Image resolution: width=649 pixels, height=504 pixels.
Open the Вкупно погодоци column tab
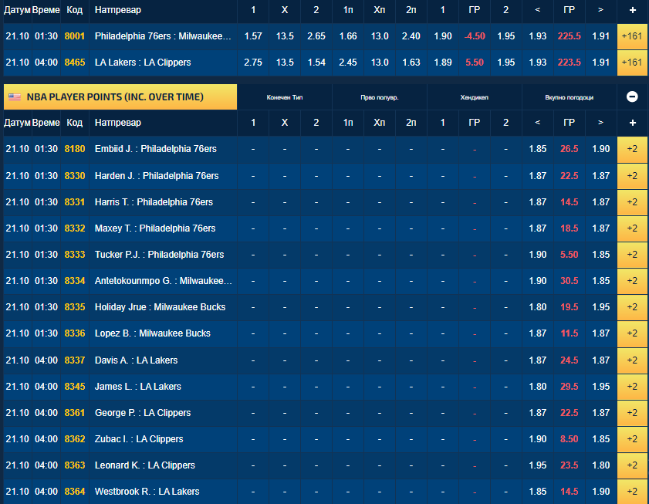[x=570, y=97]
